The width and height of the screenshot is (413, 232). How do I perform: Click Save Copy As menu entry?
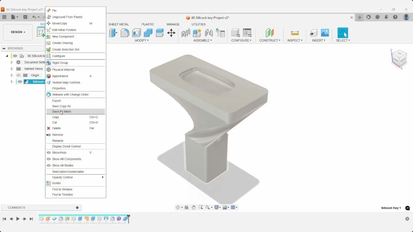click(x=76, y=106)
